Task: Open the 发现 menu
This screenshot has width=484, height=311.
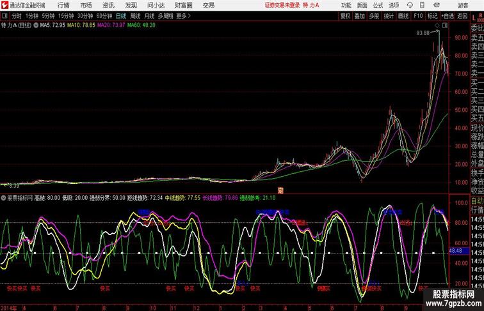Action: click(x=131, y=5)
